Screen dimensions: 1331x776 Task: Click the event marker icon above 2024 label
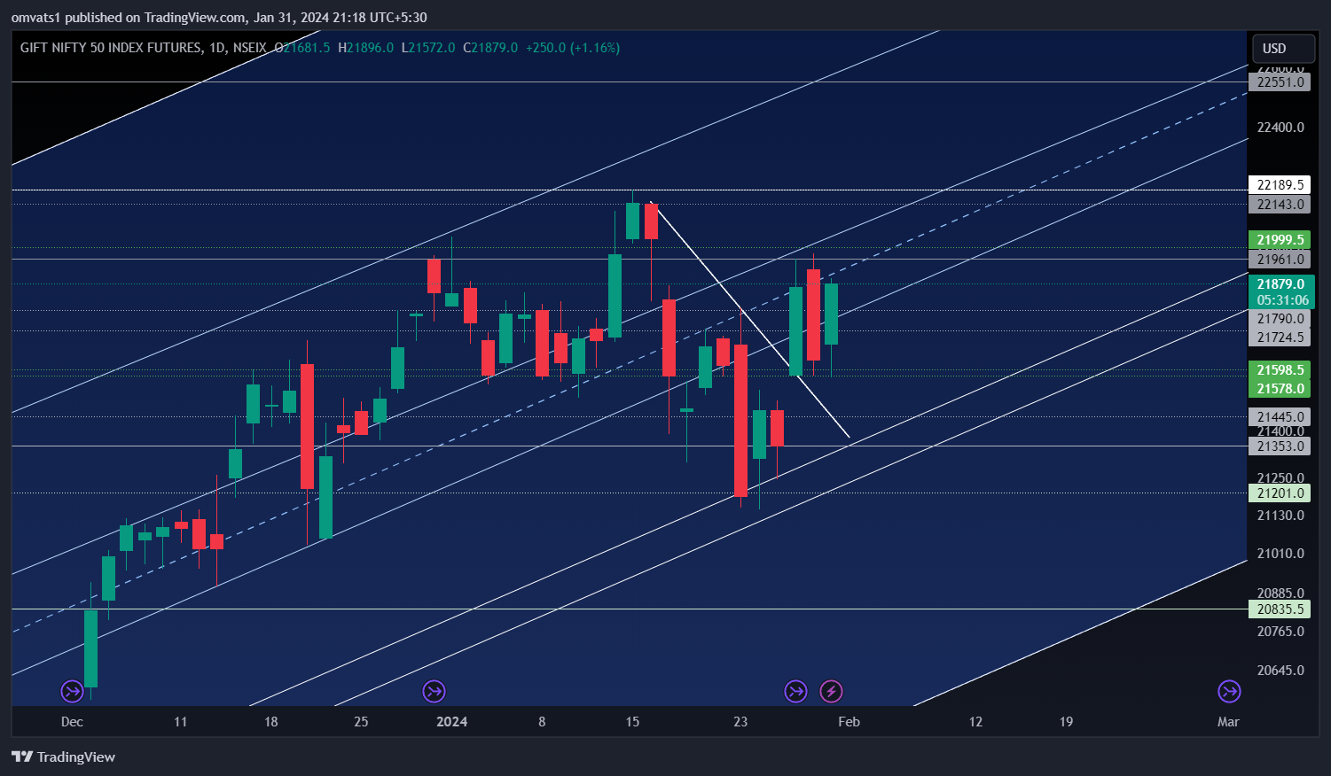434,691
